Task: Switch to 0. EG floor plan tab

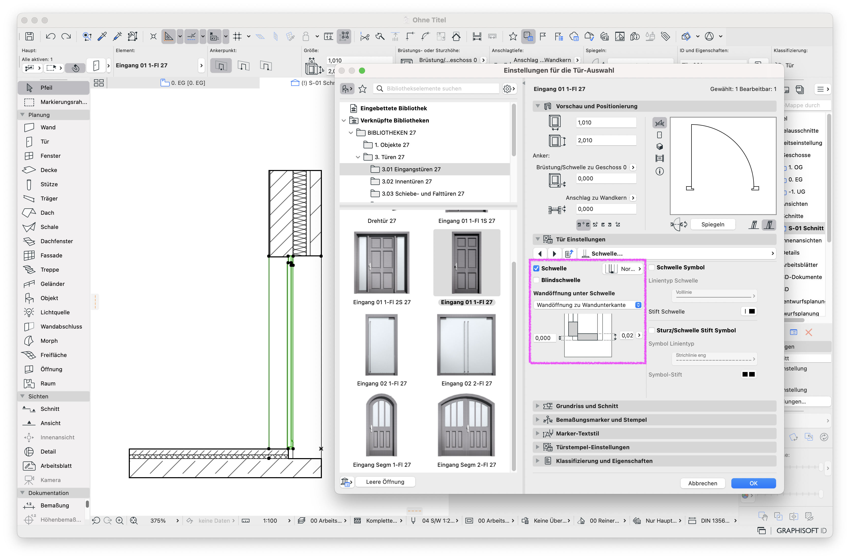Action: 184,83
